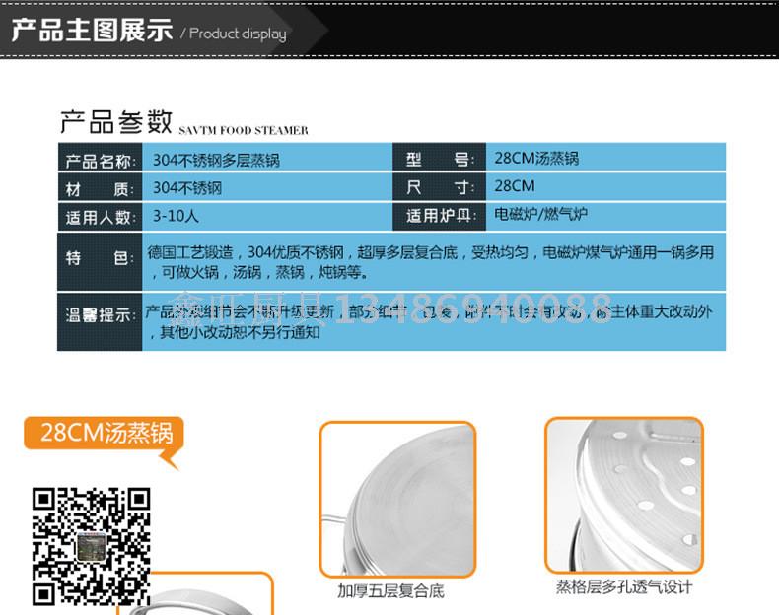Screen dimensions: 779x615
Task: Click the 温馨提示 label cell
Action: 100,315
